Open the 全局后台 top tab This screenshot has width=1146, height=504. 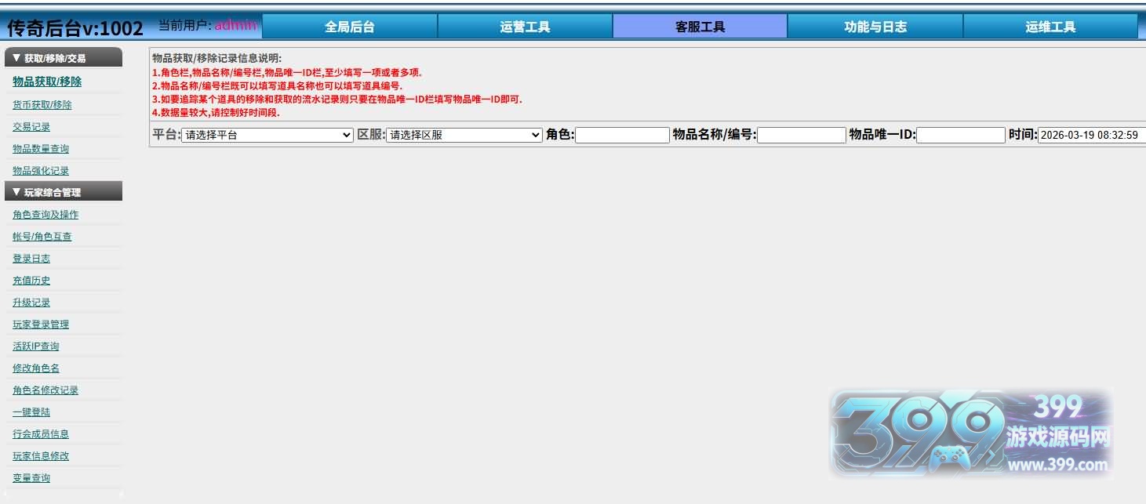(x=350, y=27)
